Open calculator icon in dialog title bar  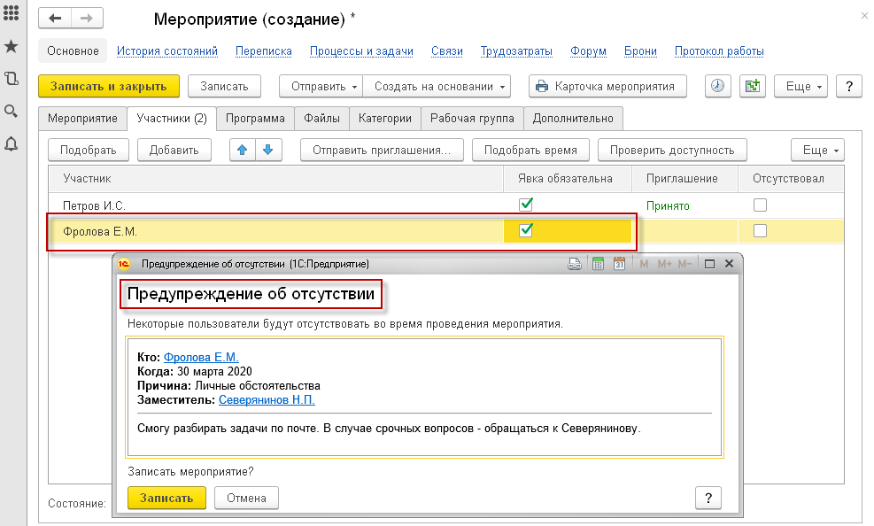(x=598, y=264)
